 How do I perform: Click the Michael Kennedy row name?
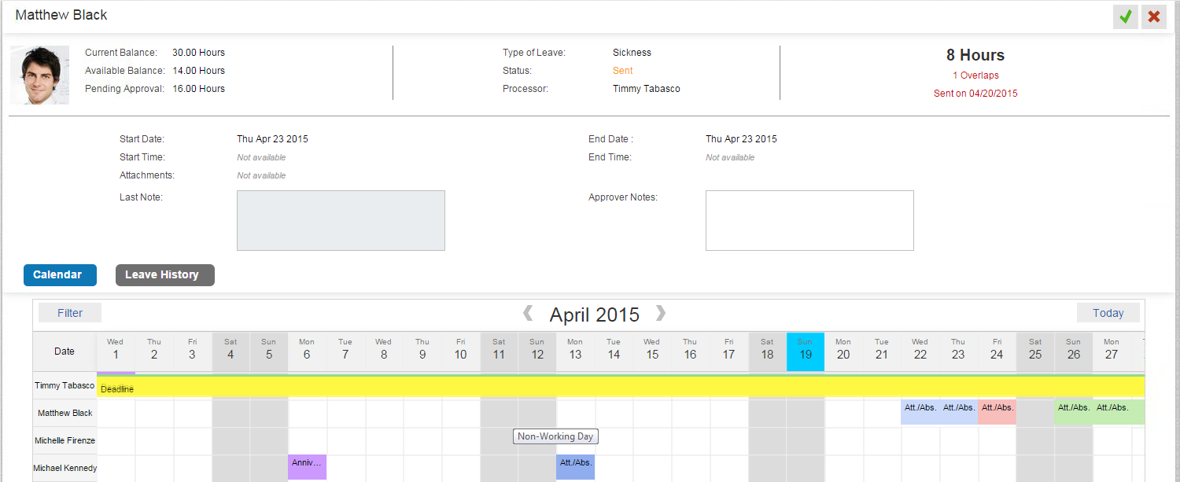[65, 468]
